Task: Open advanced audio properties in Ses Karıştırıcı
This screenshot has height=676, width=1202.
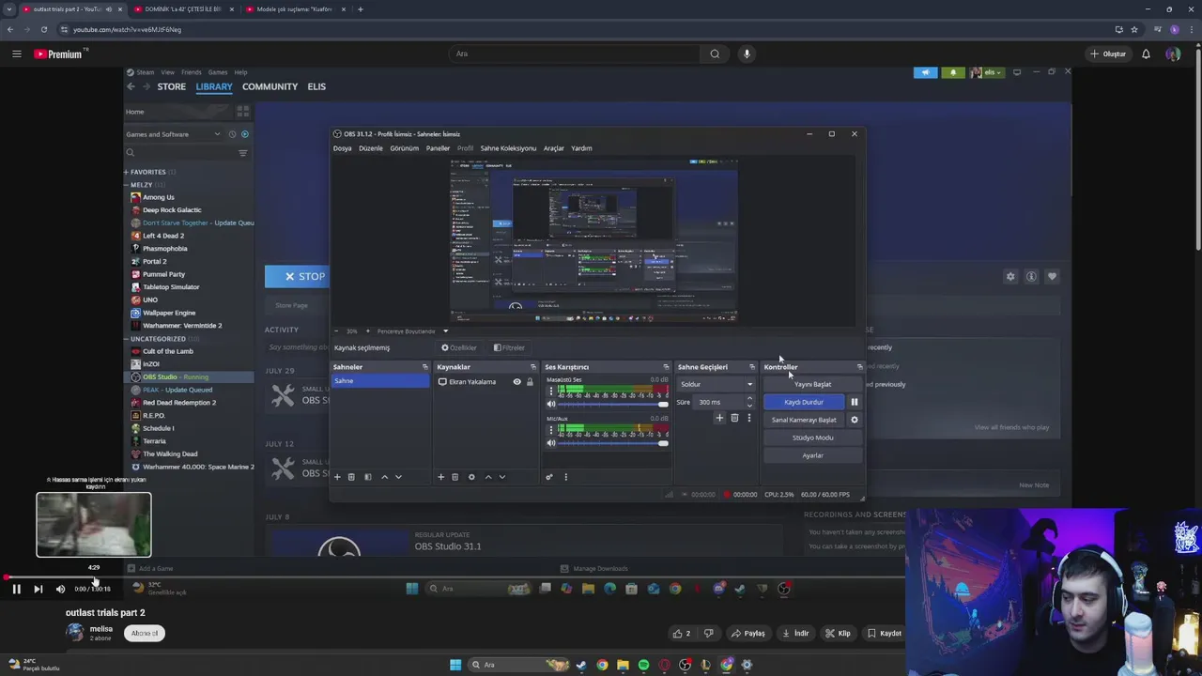Action: (x=549, y=477)
